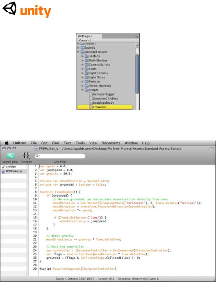Click the Scripts folder icon

87,90
